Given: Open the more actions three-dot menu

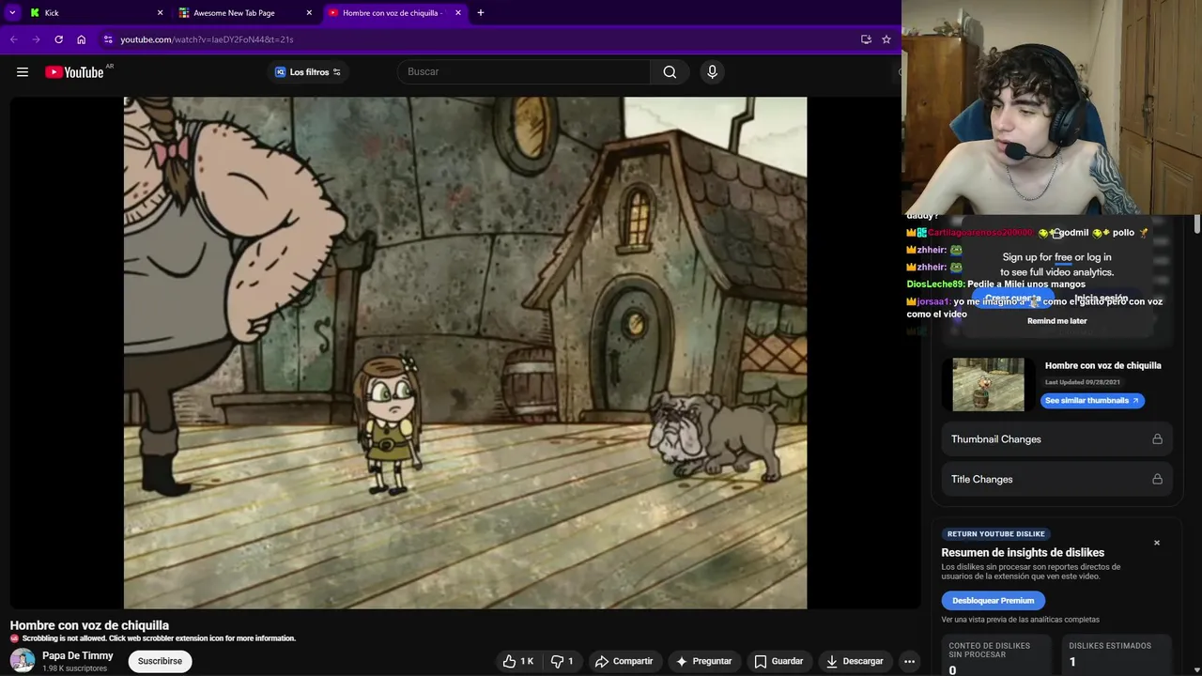Looking at the screenshot, I should (909, 661).
